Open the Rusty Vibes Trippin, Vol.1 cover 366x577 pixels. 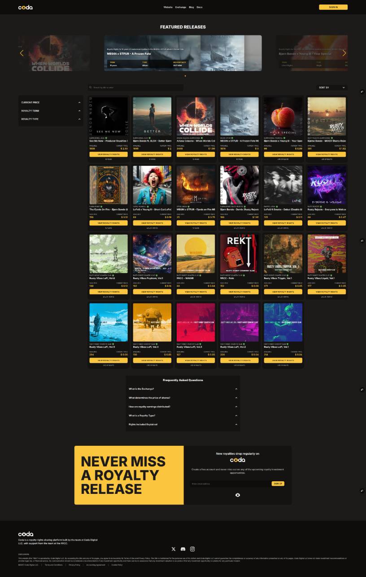[283, 254]
